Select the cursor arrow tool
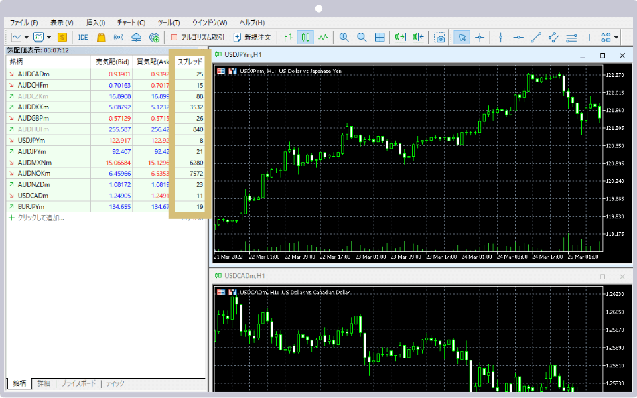 coord(462,37)
